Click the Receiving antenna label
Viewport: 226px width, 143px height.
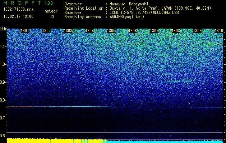coord(83,17)
